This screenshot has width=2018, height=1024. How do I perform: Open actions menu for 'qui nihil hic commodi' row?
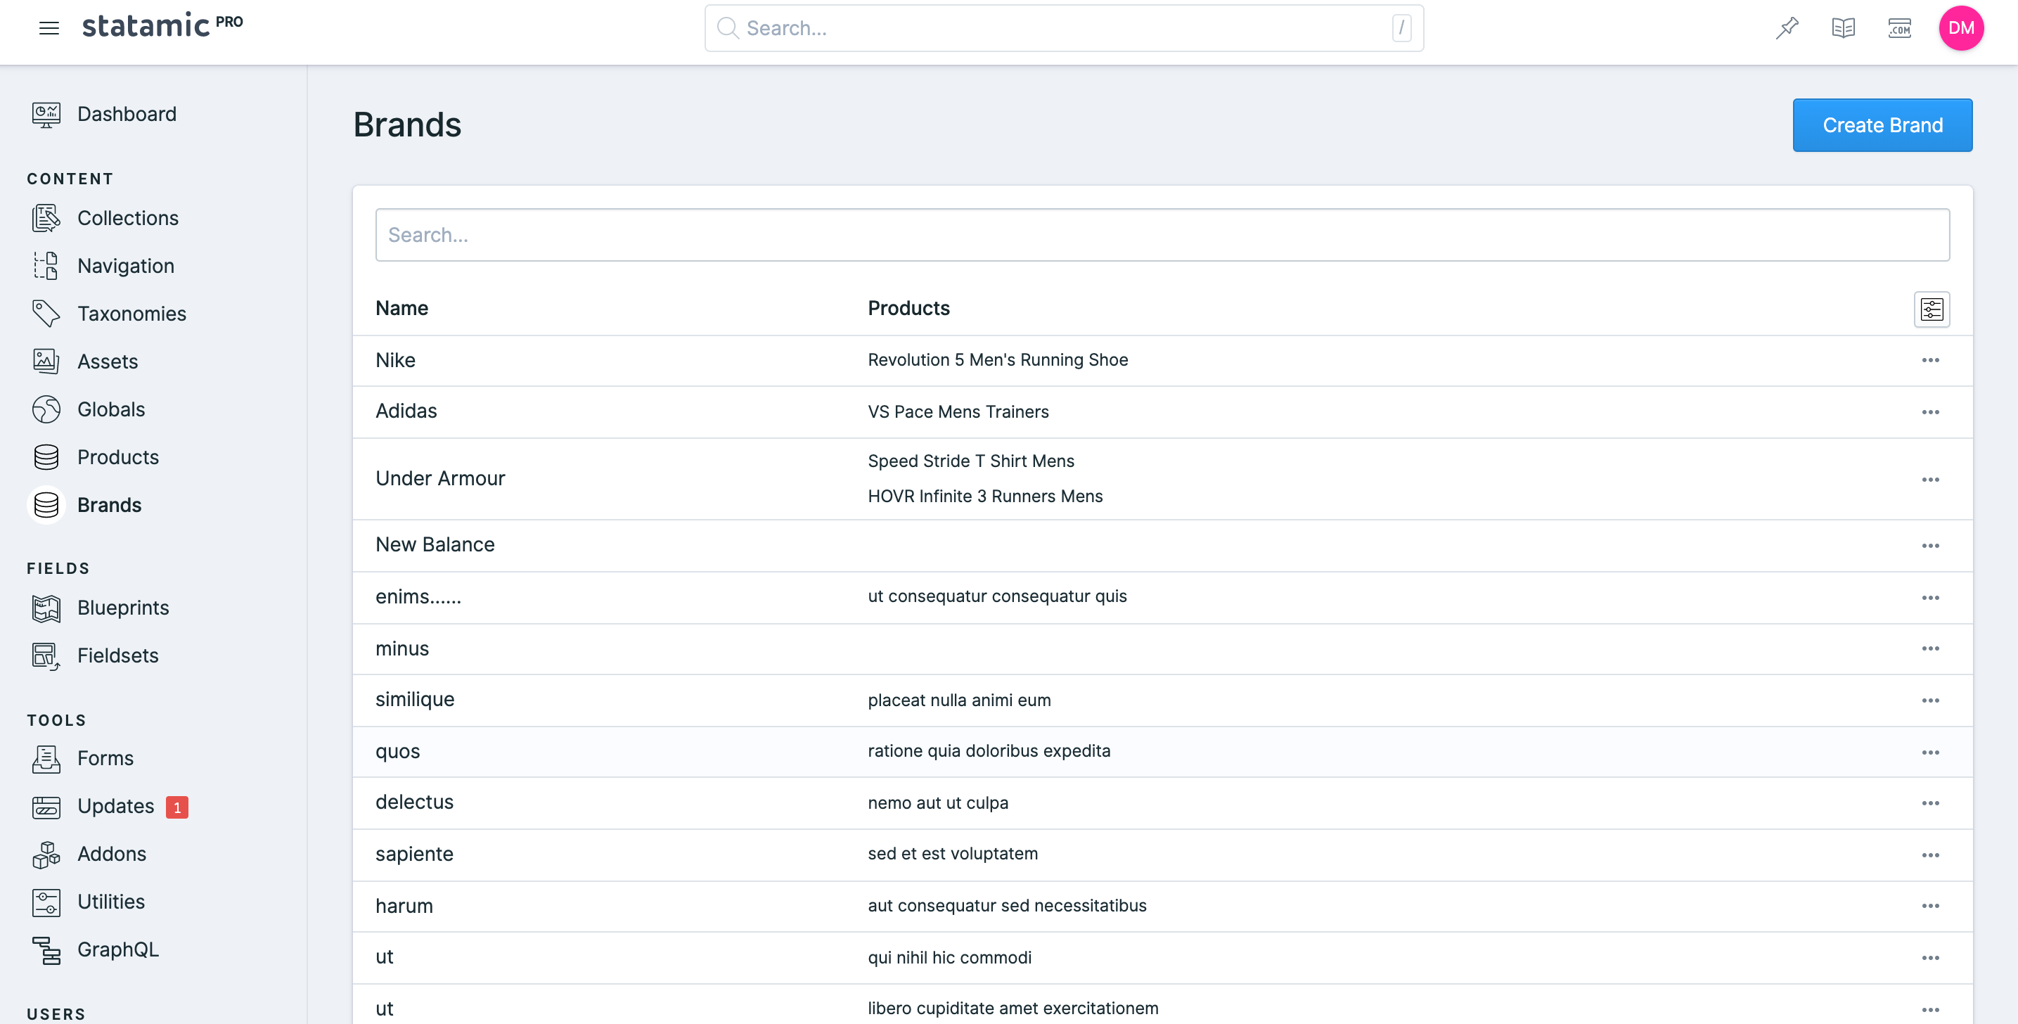[1930, 958]
